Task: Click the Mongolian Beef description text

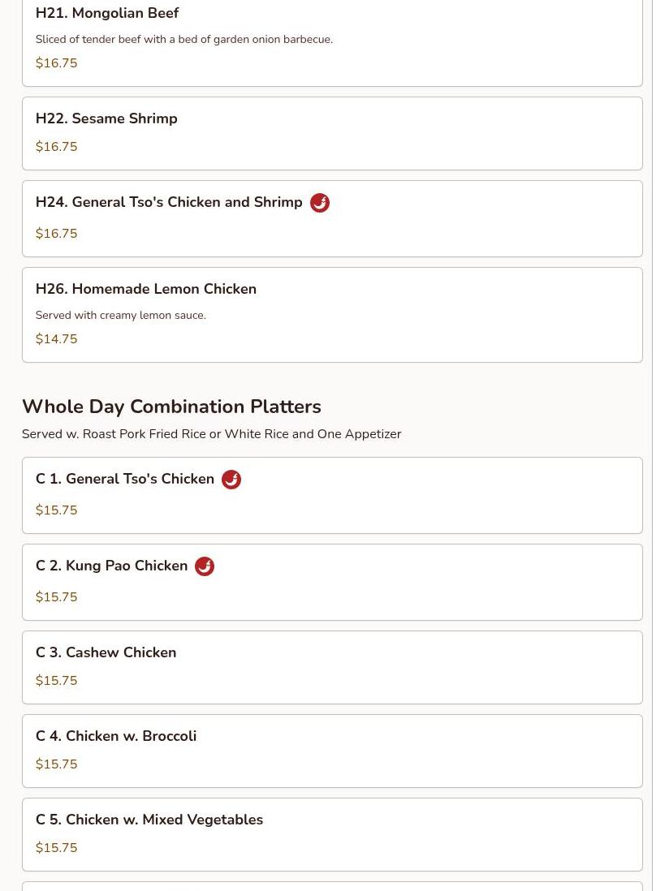Action: point(184,39)
